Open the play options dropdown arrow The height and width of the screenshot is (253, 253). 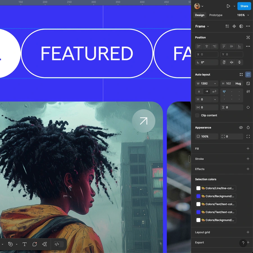coord(234,6)
